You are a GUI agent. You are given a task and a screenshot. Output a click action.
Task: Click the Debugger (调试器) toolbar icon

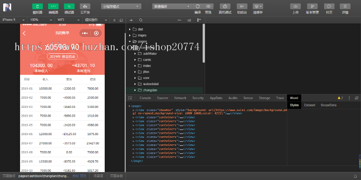pyautogui.click(x=69, y=6)
